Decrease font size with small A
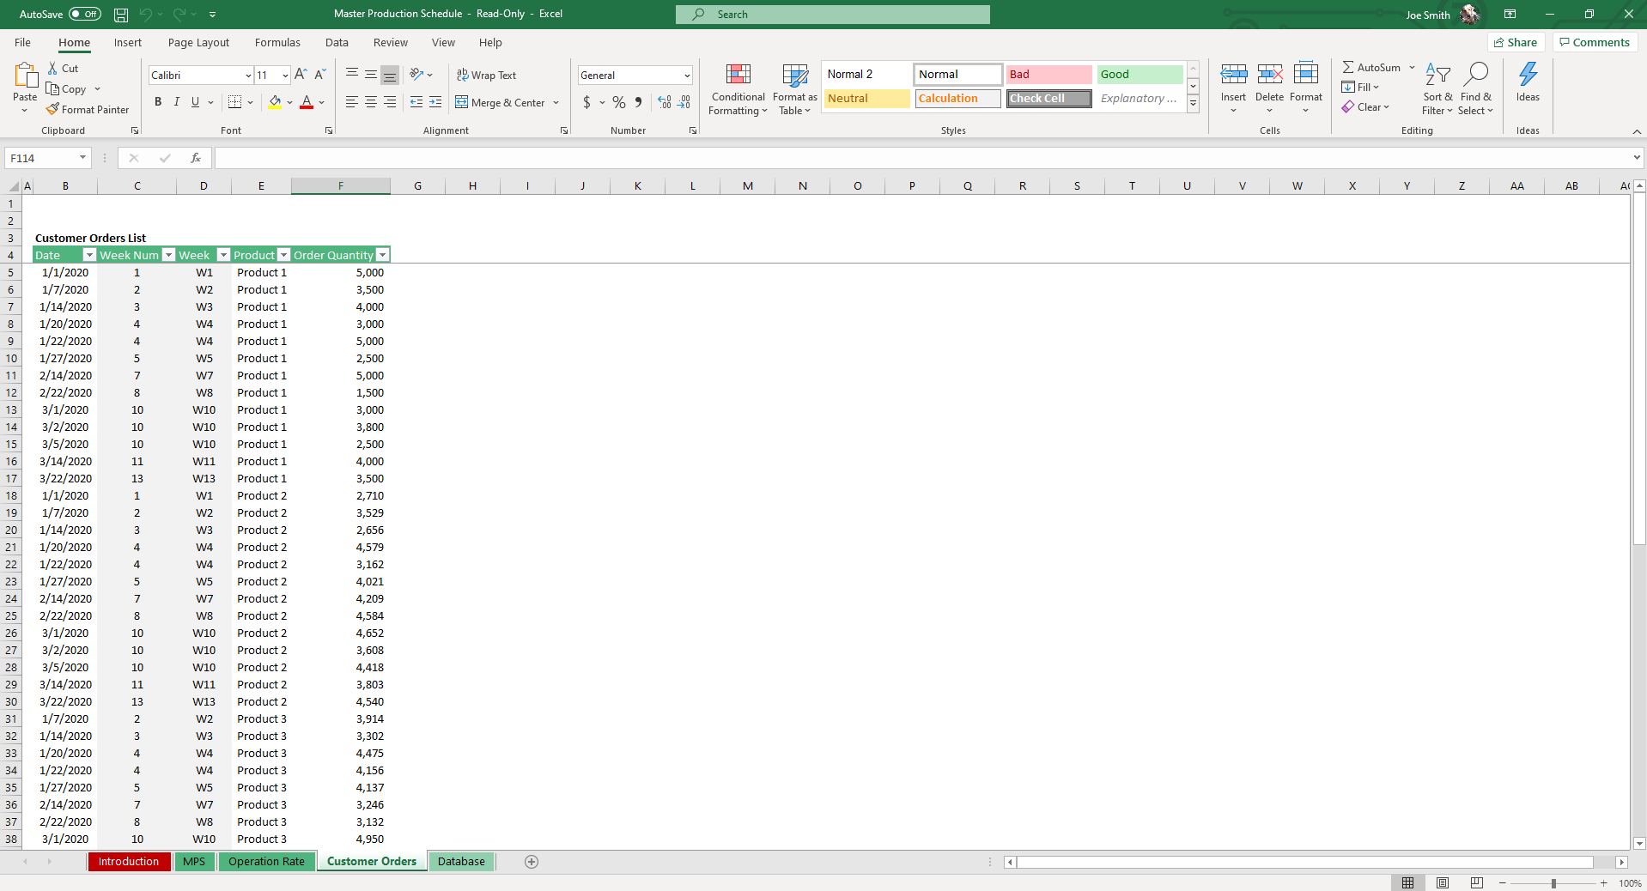1647x891 pixels. (319, 76)
